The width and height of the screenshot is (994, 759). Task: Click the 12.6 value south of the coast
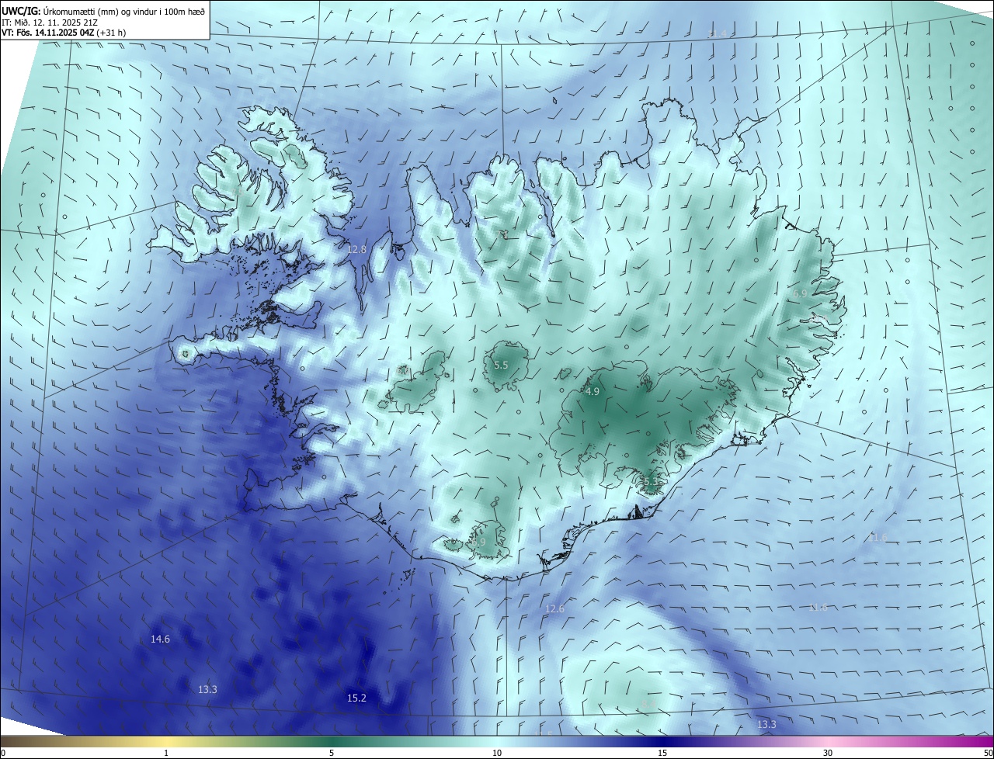(x=554, y=608)
